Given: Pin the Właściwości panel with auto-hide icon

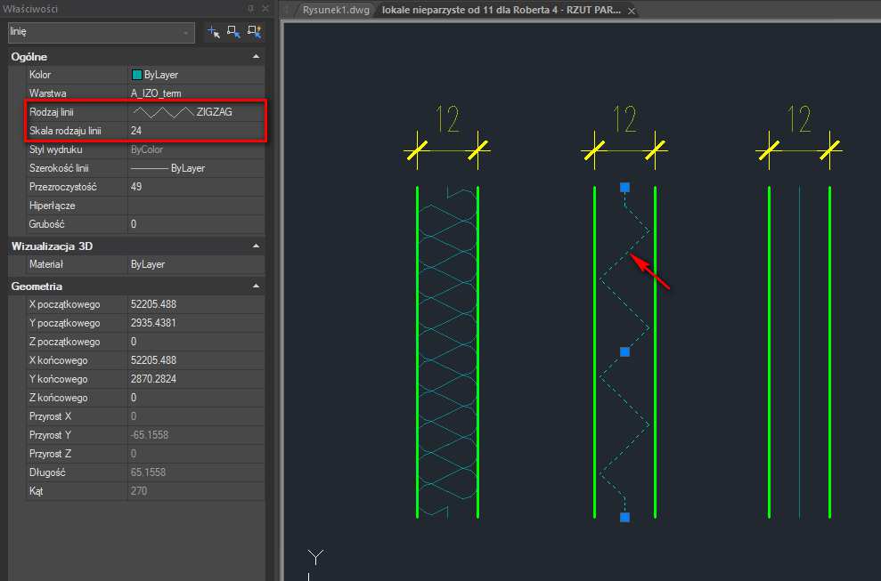Looking at the screenshot, I should 250,7.
